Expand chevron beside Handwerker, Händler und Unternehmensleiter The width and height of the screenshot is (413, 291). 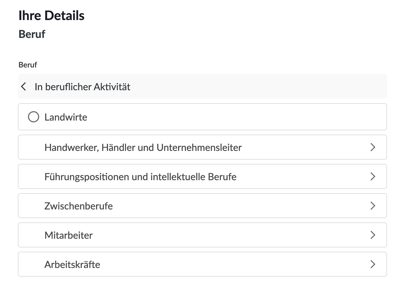[373, 147]
